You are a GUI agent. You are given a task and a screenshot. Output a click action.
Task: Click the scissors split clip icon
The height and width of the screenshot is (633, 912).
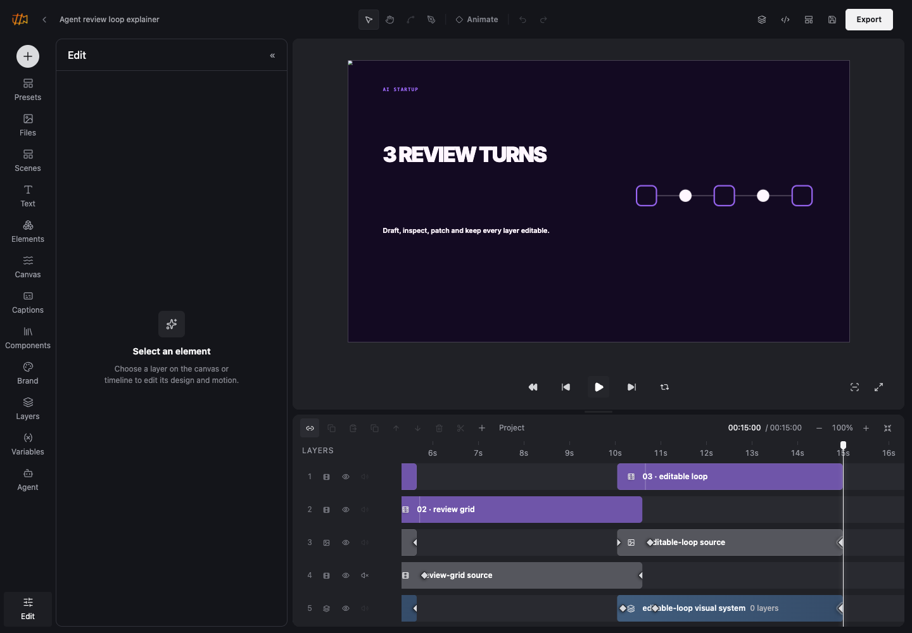460,429
